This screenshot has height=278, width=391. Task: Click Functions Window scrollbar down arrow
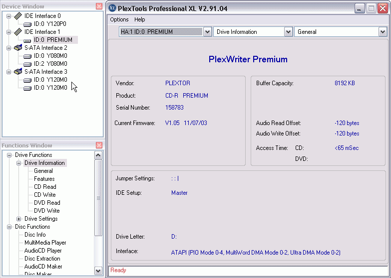(98, 271)
